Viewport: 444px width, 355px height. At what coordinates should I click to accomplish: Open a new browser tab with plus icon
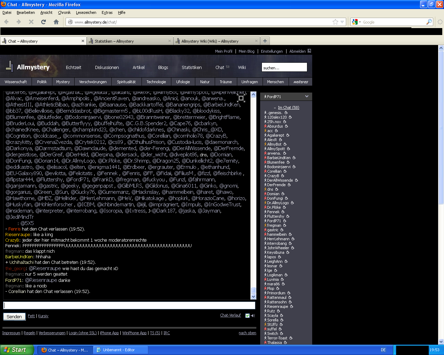pos(265,41)
